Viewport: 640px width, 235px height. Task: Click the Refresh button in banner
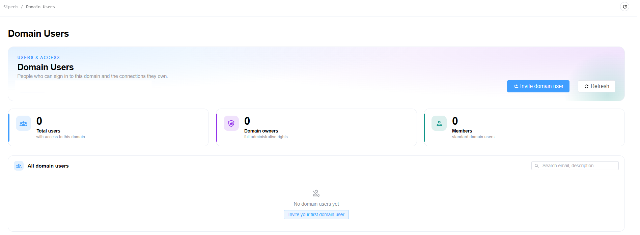(596, 86)
